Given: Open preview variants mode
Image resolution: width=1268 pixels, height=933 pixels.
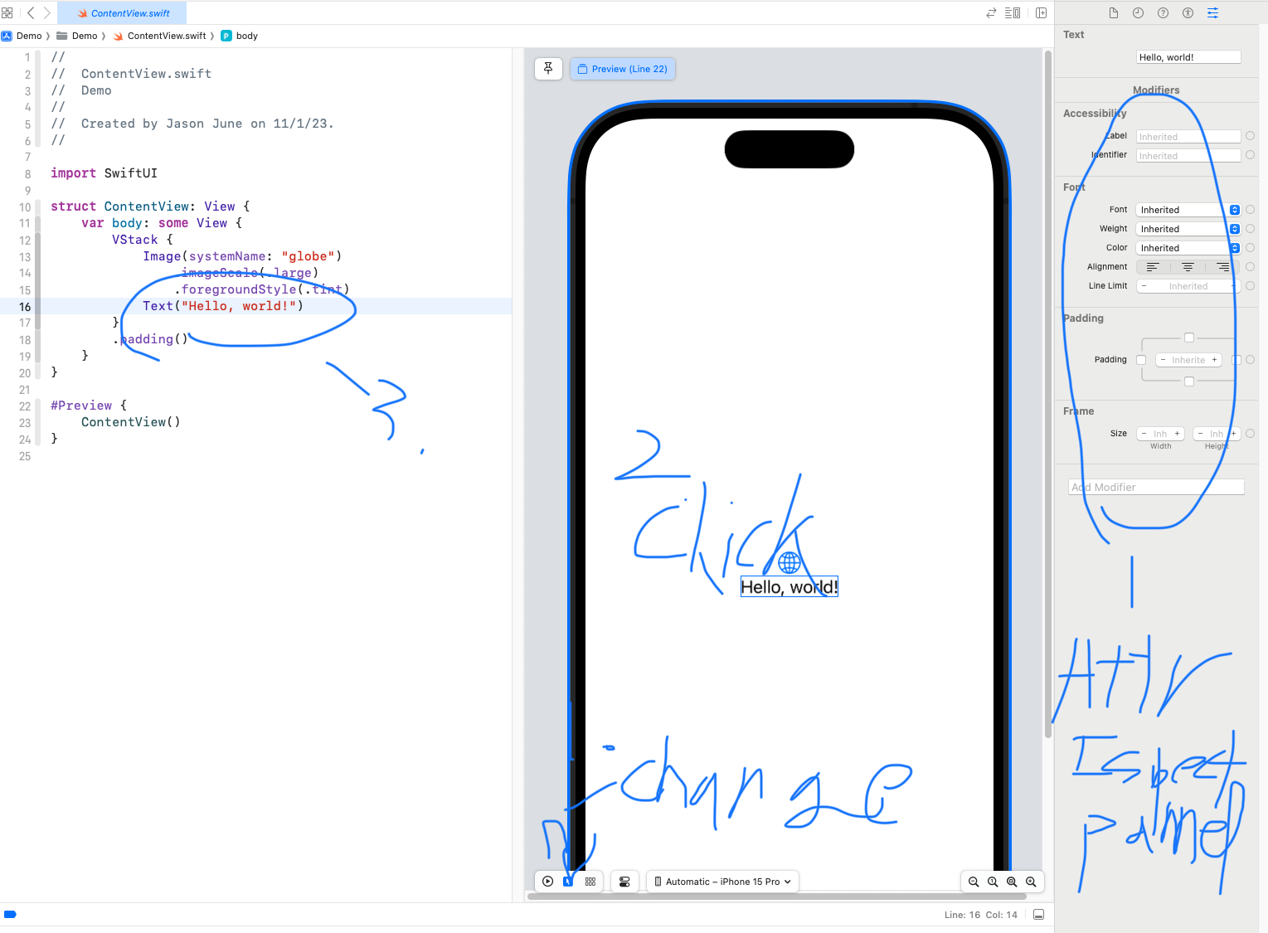Looking at the screenshot, I should [x=590, y=881].
